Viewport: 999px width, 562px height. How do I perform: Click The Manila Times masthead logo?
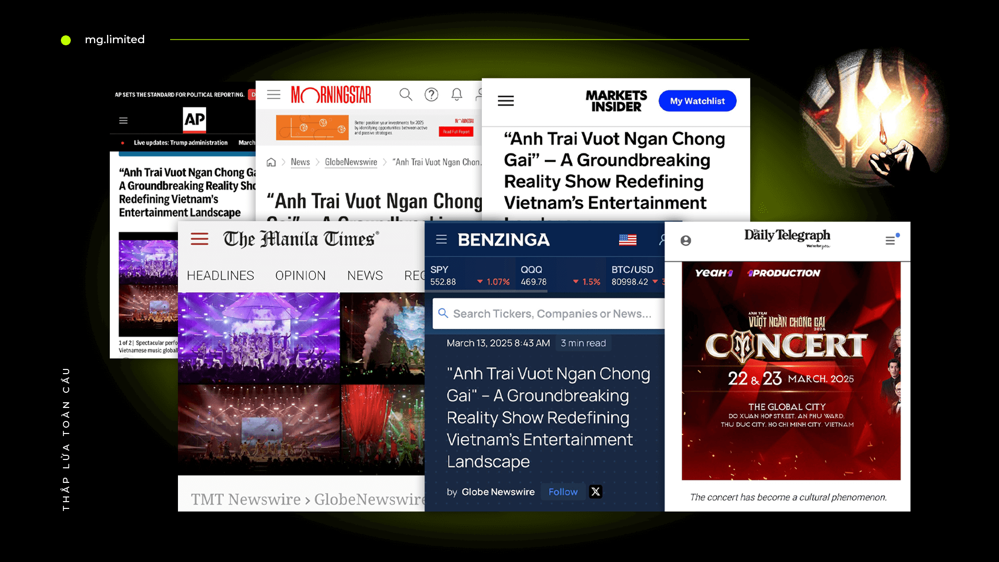[x=301, y=239]
